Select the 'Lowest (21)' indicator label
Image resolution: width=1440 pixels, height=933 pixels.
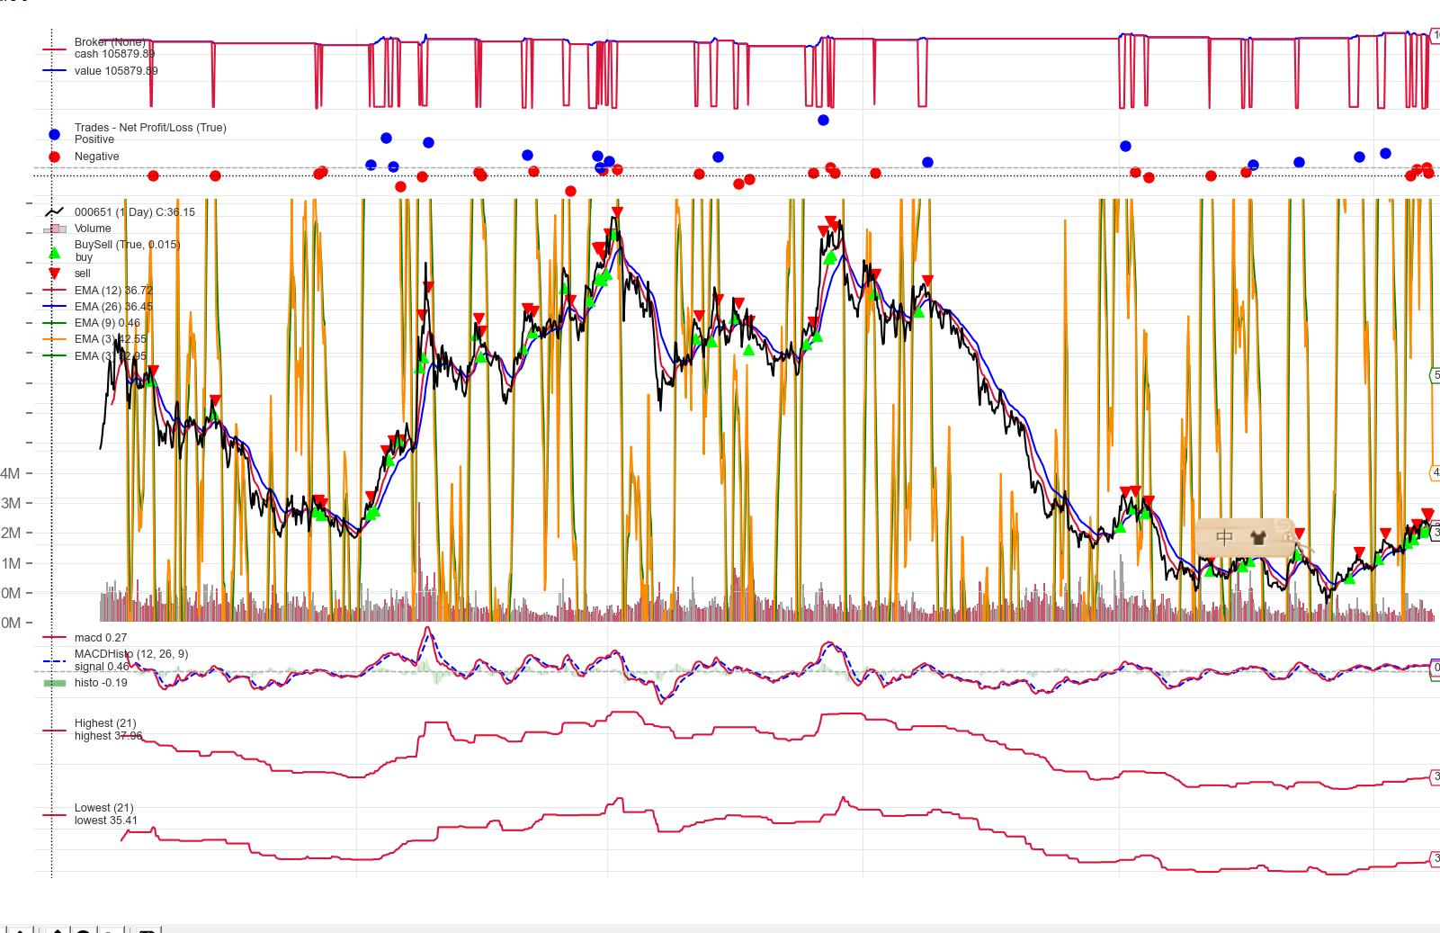click(104, 808)
